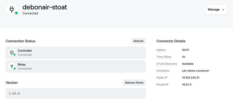233x104 pixels.
Task: Select the Relay connection row
Action: coord(76,66)
